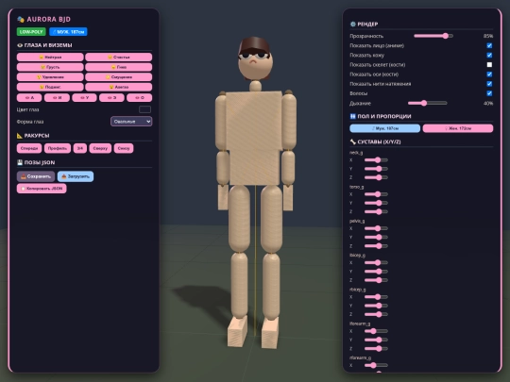Screen dimensions: 510x382
Task: Toggle Показать оси (кости) checkbox
Action: pos(489,75)
